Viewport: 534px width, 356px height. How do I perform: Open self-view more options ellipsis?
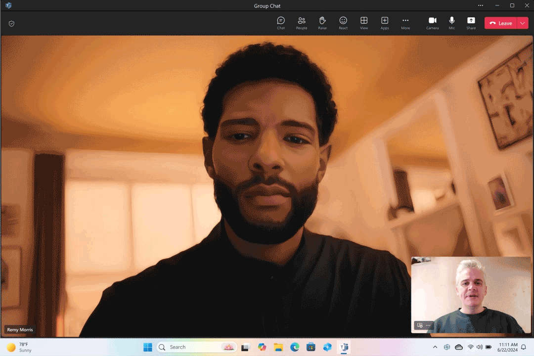(428, 325)
